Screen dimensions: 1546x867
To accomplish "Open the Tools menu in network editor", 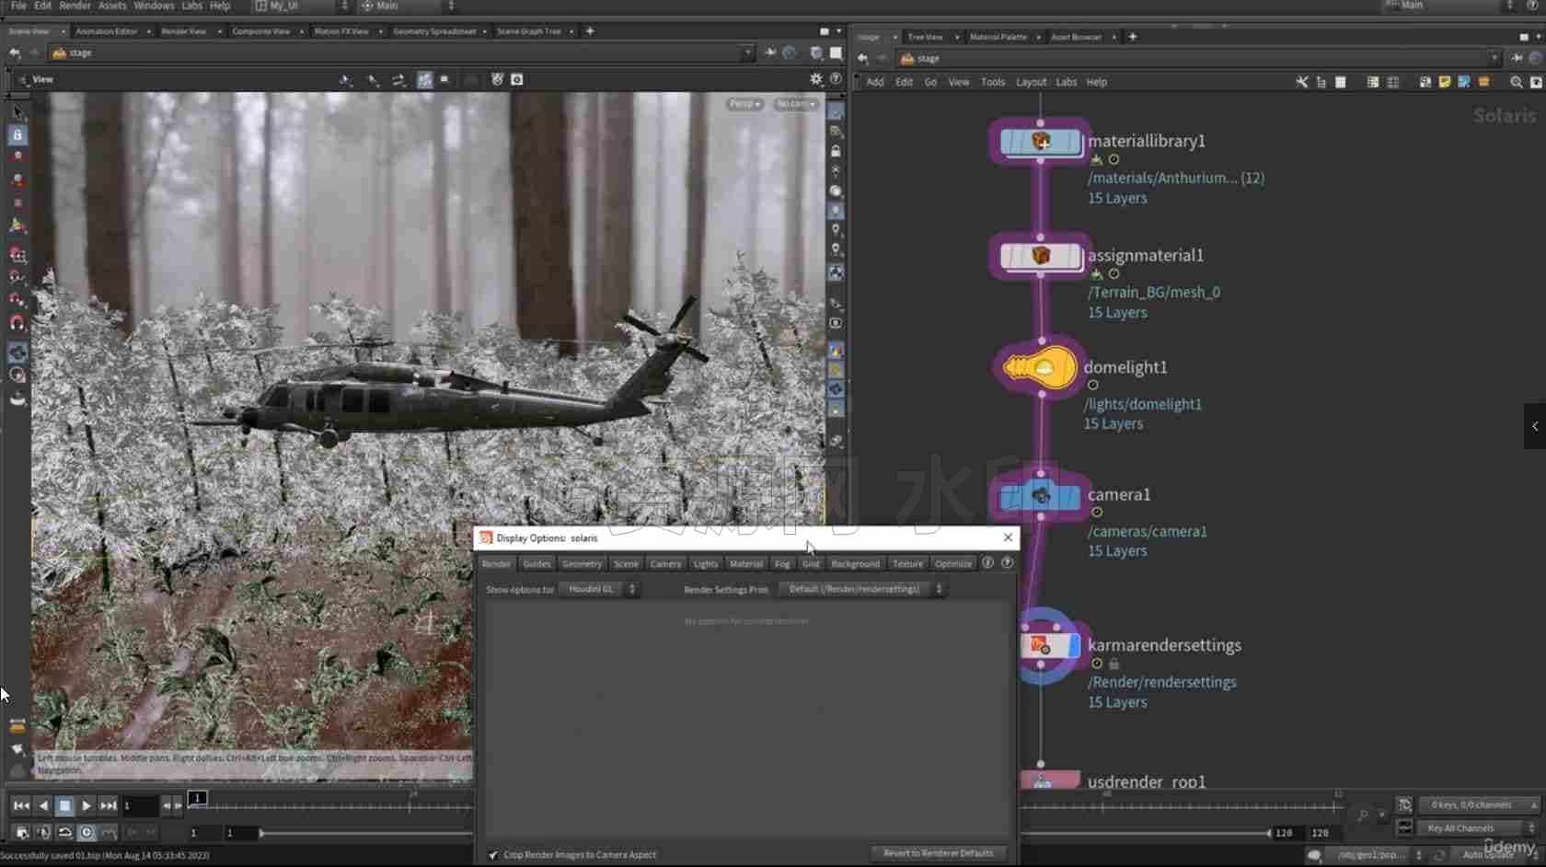I will click(993, 82).
